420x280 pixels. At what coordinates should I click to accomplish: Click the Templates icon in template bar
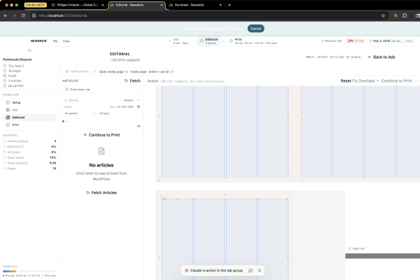pyautogui.click(x=66, y=71)
